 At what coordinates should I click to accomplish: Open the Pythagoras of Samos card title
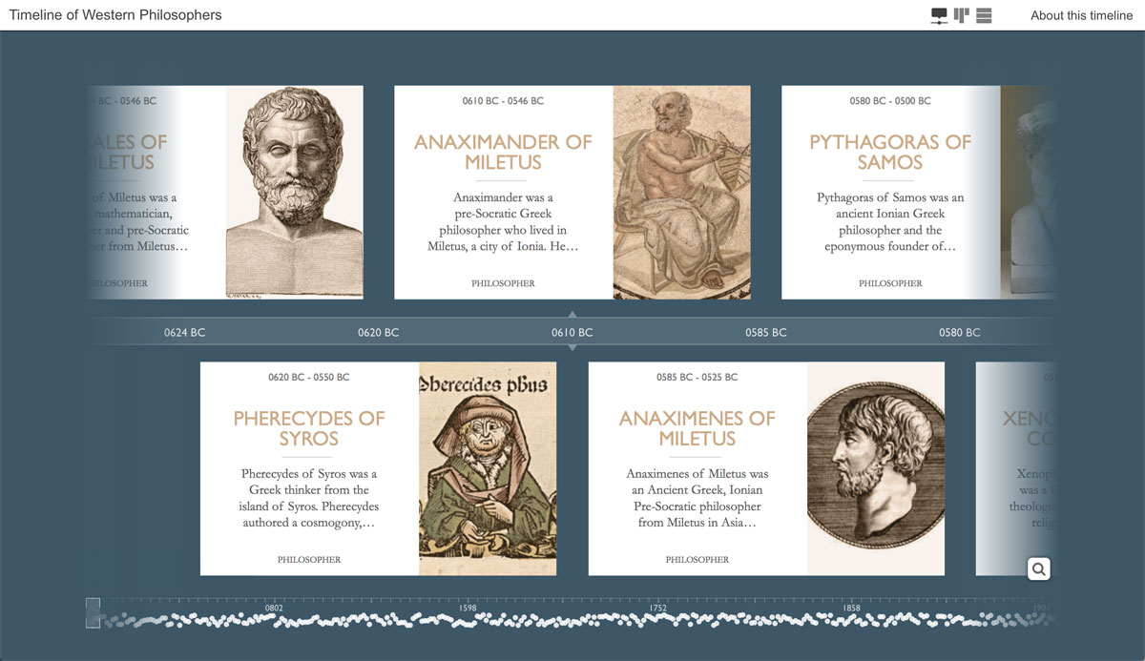coord(890,153)
